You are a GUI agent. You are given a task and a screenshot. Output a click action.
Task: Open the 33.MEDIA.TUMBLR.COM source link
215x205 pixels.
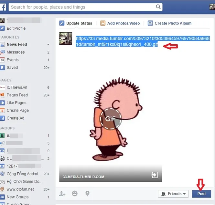83,177
